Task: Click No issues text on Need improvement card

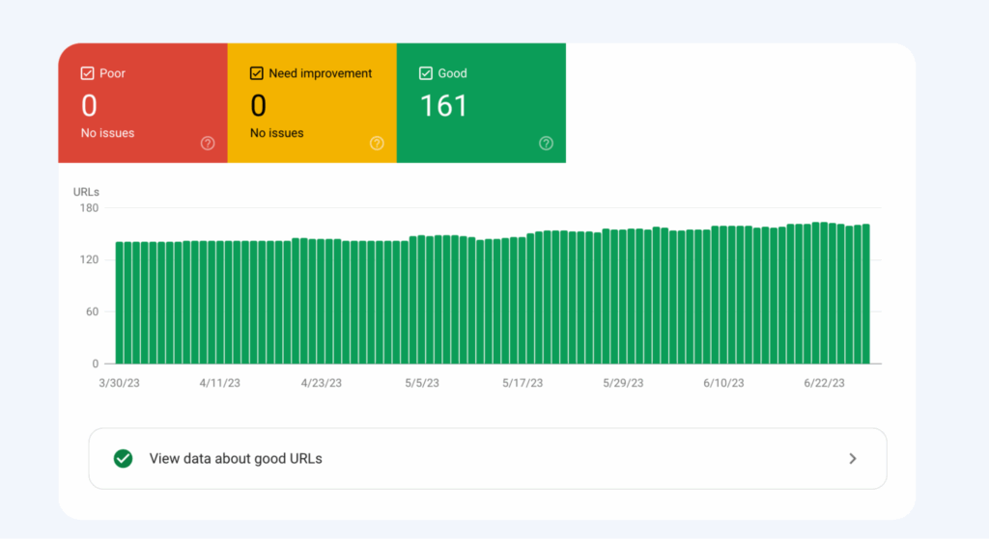Action: click(x=277, y=133)
